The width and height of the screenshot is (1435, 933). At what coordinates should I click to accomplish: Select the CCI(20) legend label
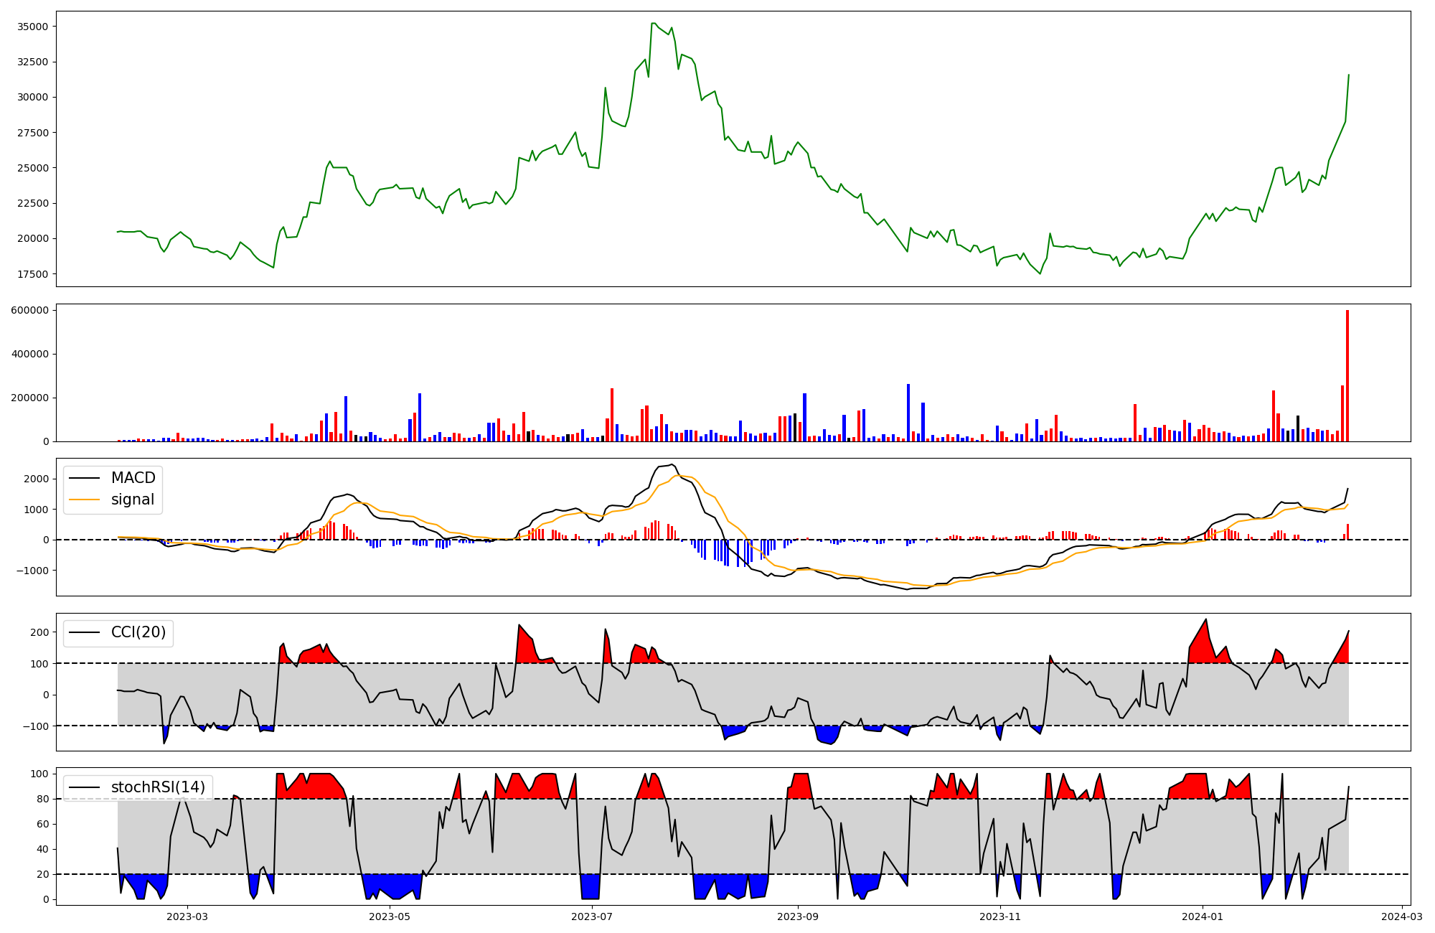138,632
